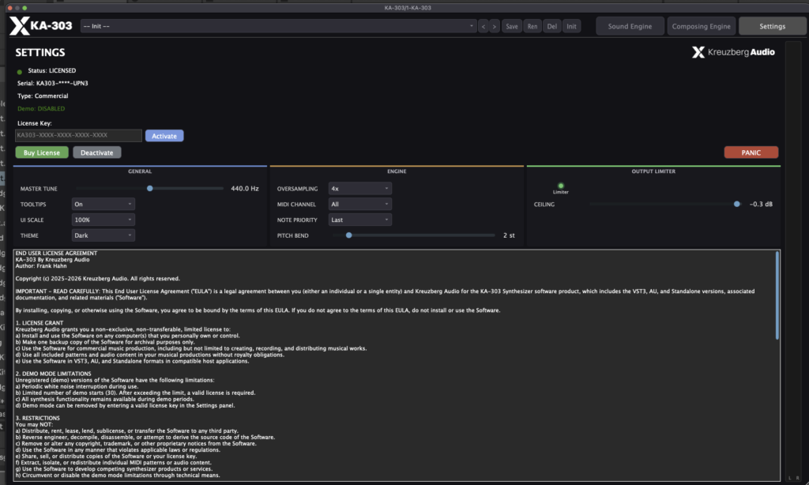Image resolution: width=809 pixels, height=485 pixels.
Task: Click the EULA text scrollbar
Action: point(777,295)
